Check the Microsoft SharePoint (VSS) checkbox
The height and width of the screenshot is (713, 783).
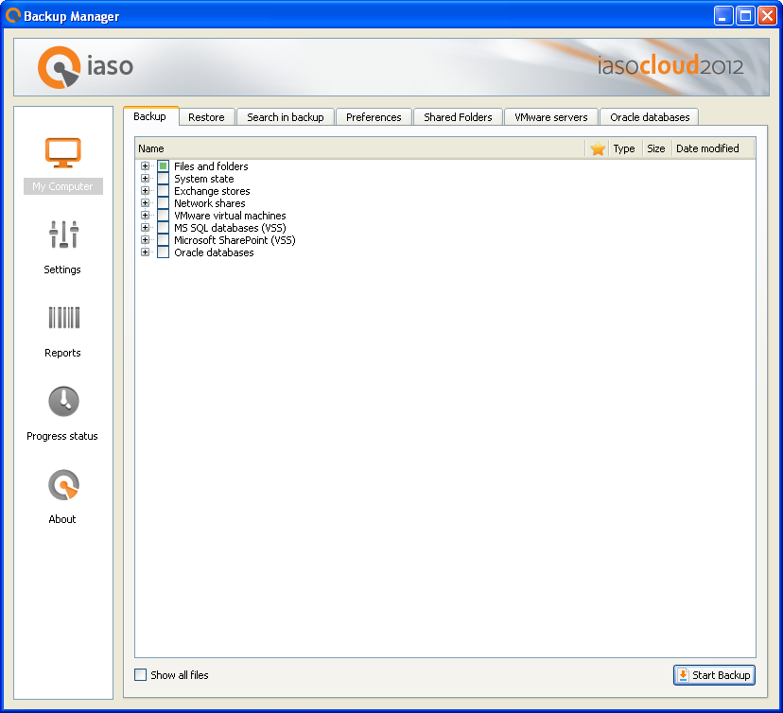[163, 239]
